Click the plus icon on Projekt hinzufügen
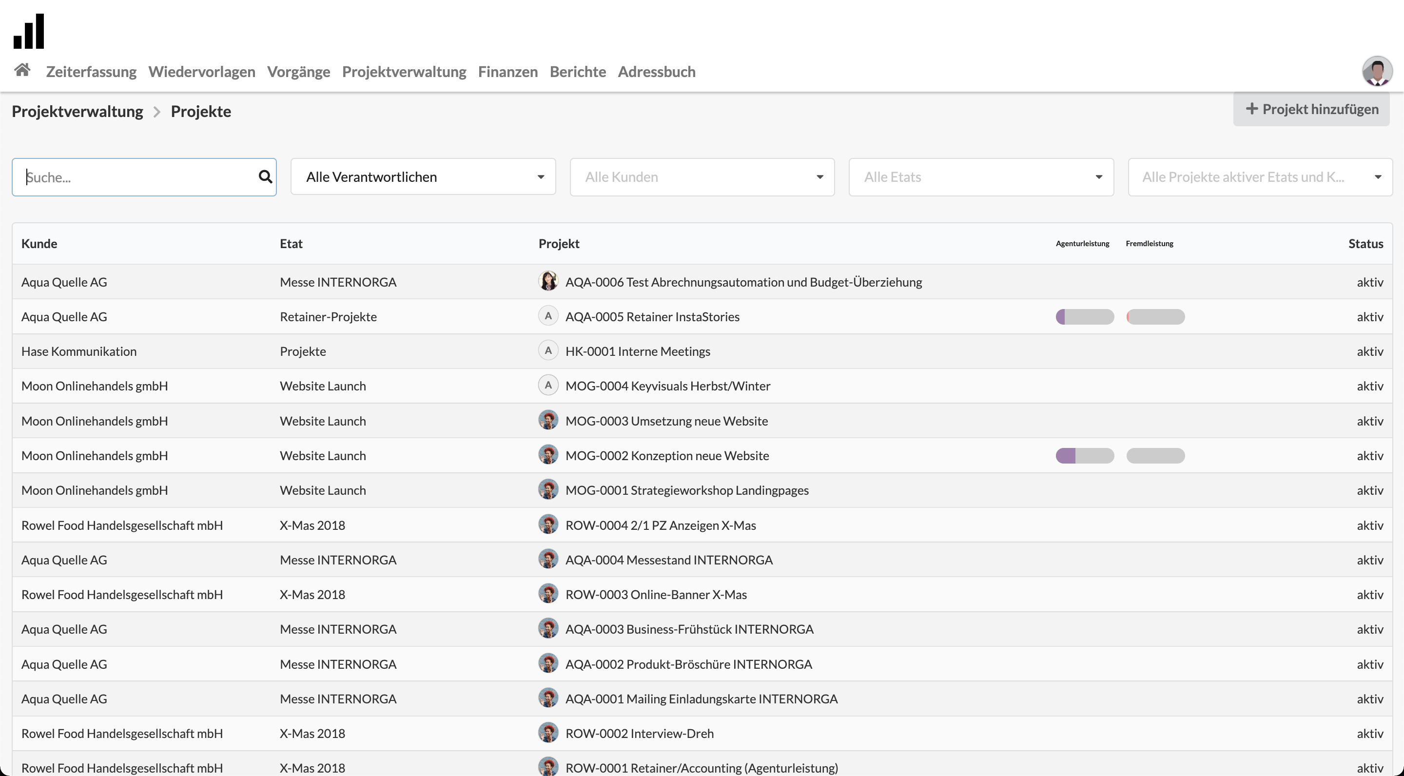1404x776 pixels. 1251,109
